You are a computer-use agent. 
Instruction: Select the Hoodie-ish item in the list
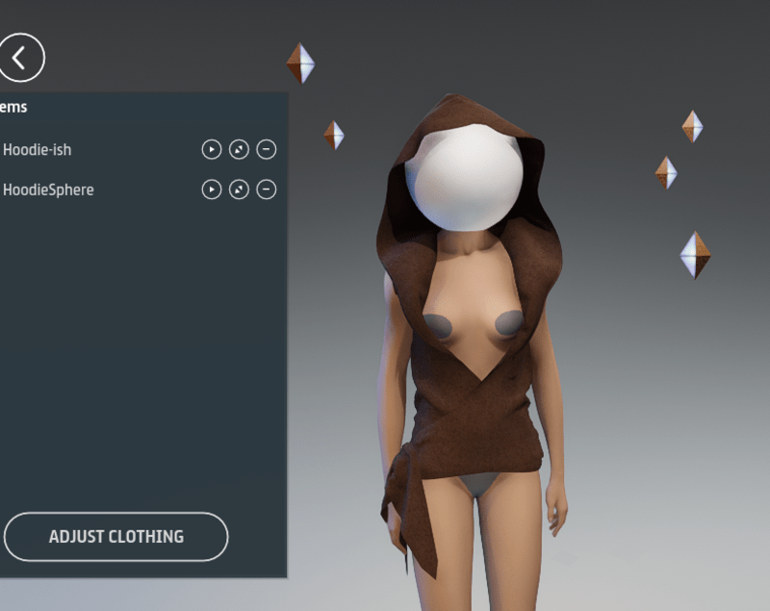(38, 149)
